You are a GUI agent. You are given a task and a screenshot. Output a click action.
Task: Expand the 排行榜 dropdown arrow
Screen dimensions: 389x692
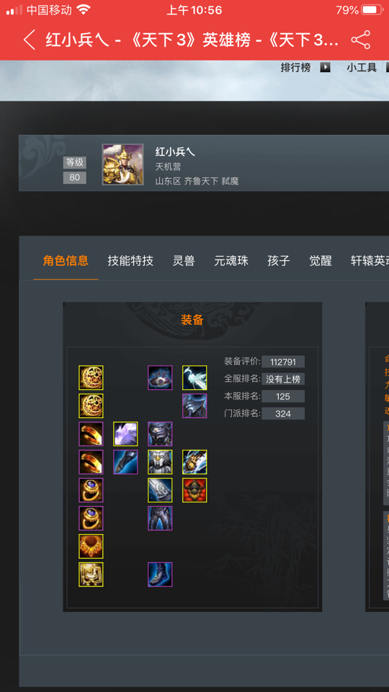325,68
